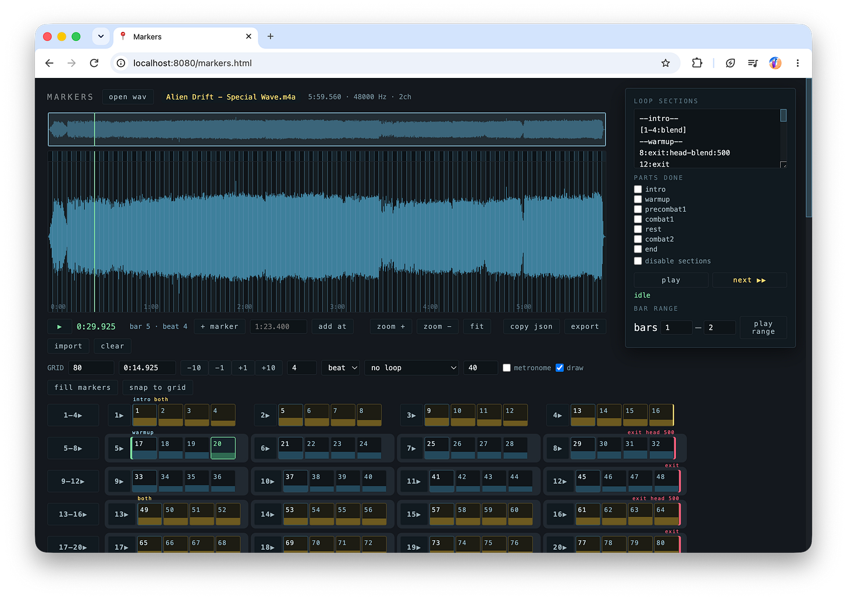Open the beat unit dropdown
Image resolution: width=847 pixels, height=599 pixels.
tap(340, 368)
